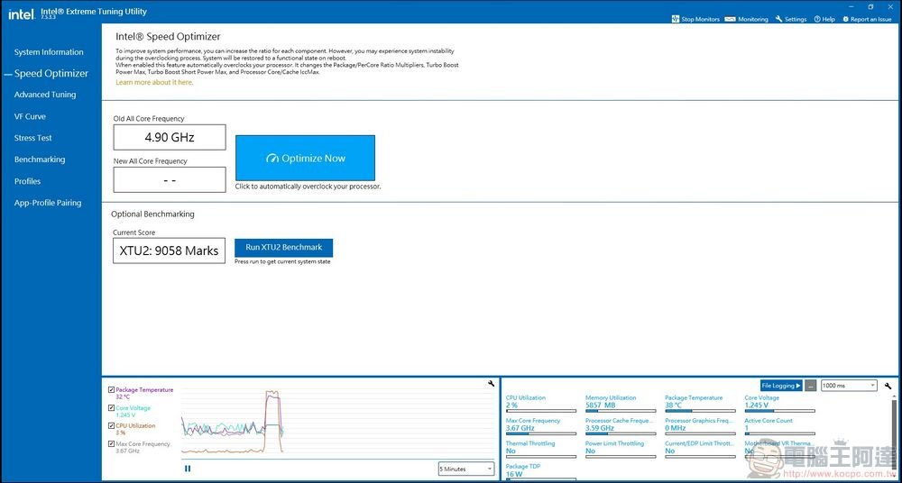Click the Current/EDP Limit Throttling monitor
The width and height of the screenshot is (902, 483).
coord(700,450)
